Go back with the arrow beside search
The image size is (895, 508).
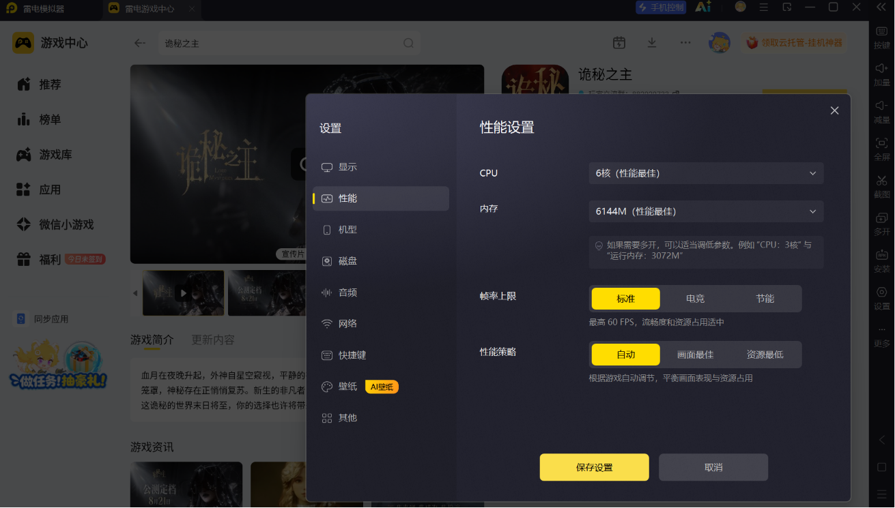(140, 43)
